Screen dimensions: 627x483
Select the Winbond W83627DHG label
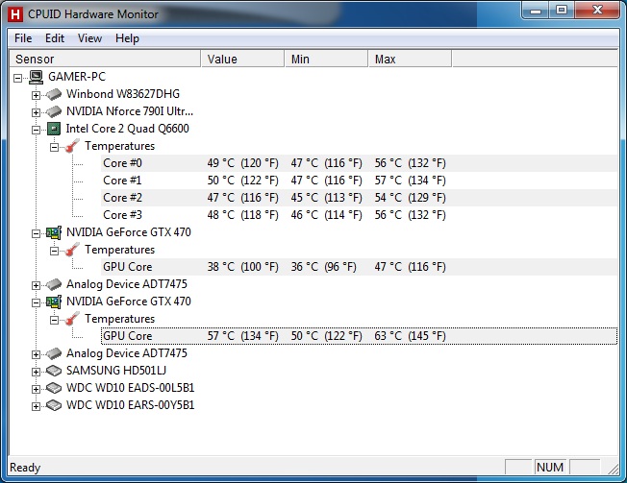123,94
